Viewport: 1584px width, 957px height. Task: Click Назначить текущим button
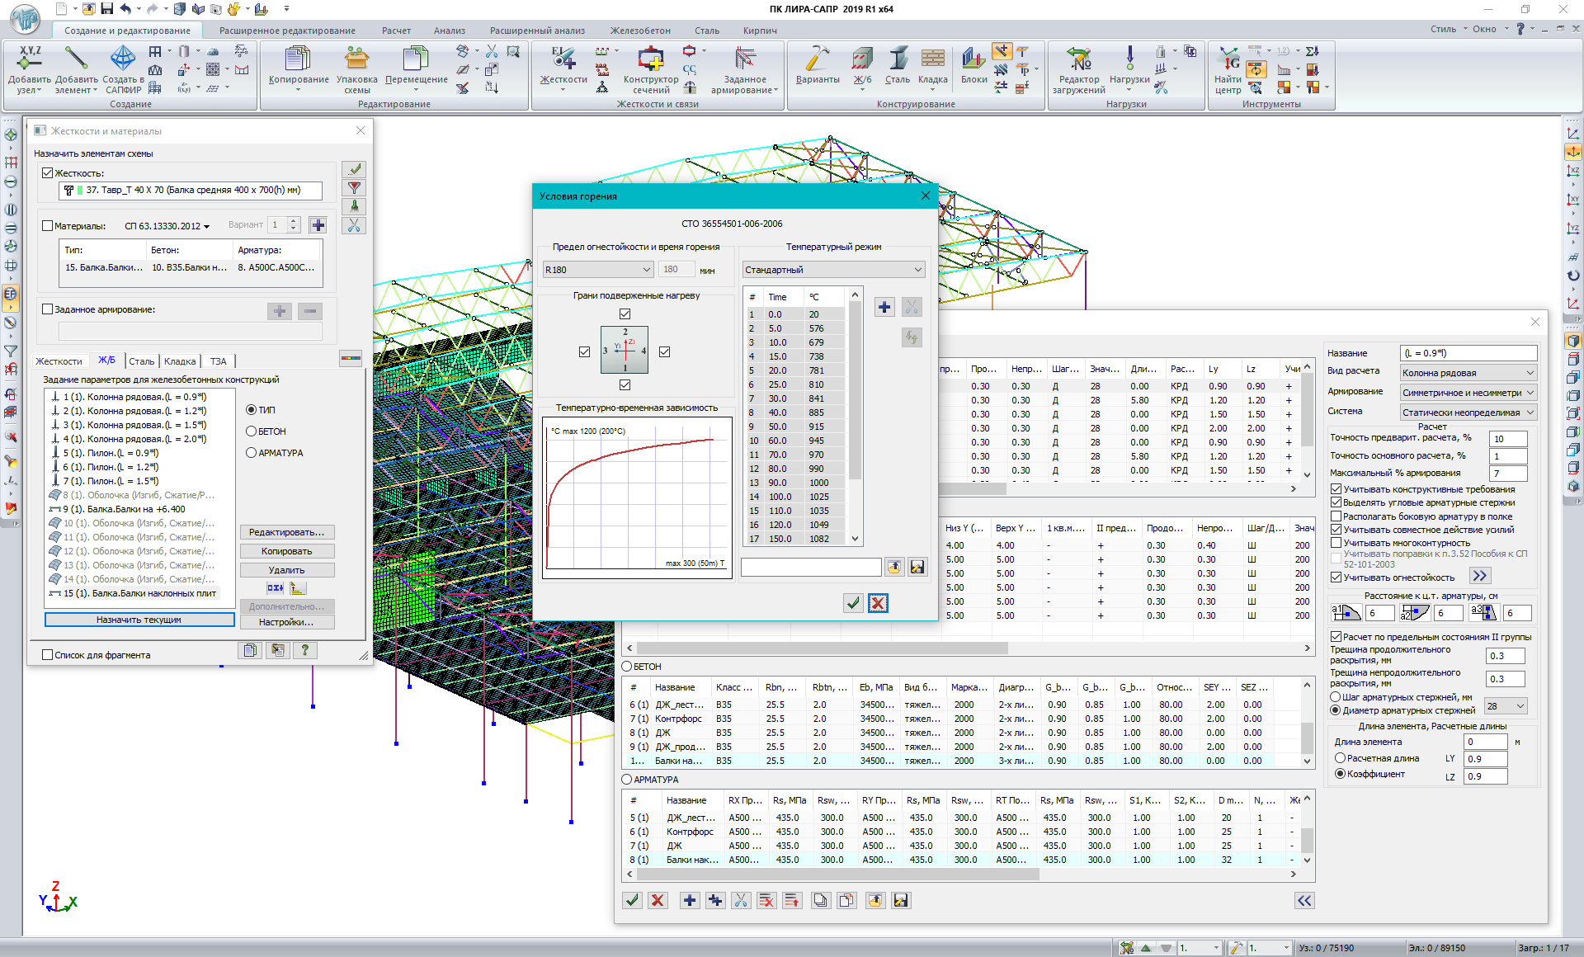tap(139, 620)
